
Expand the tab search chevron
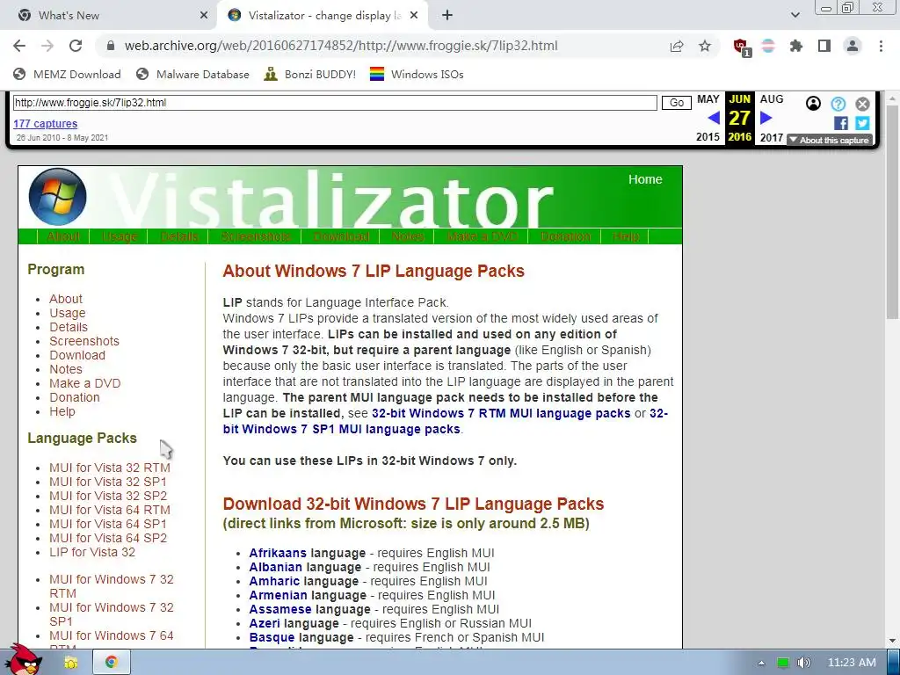click(x=795, y=16)
